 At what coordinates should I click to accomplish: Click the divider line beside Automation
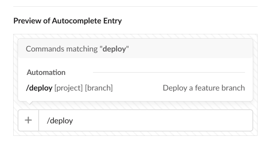pyautogui.click(x=169, y=72)
